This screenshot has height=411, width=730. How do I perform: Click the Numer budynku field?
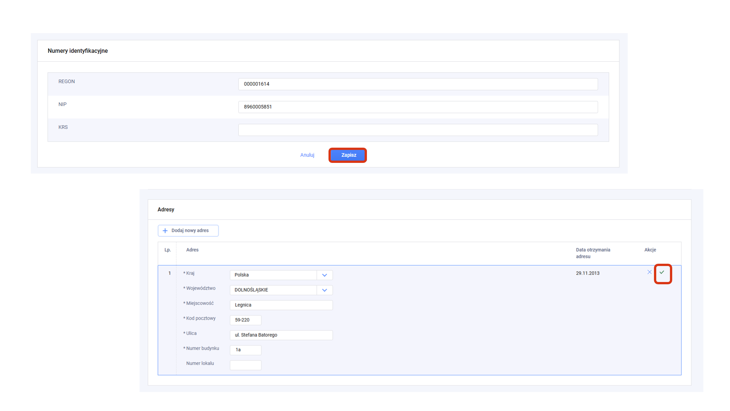[245, 350]
